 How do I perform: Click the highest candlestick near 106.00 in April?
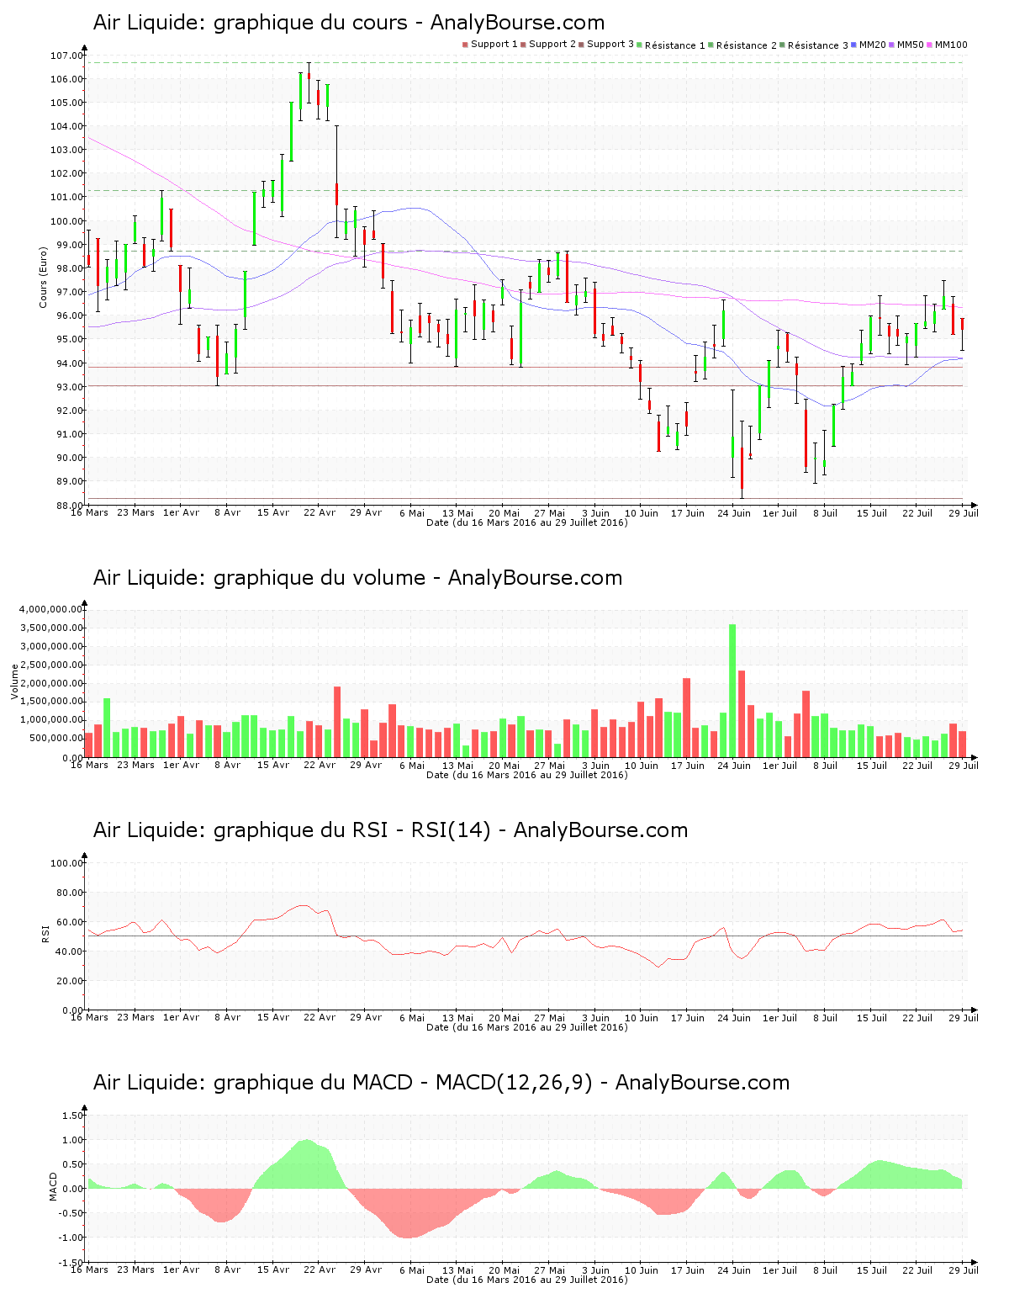(309, 82)
